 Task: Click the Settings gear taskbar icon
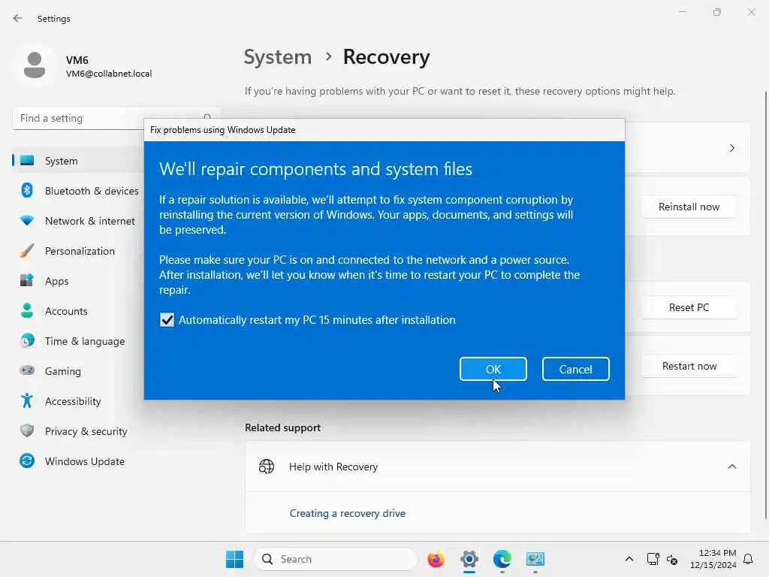pyautogui.click(x=469, y=559)
